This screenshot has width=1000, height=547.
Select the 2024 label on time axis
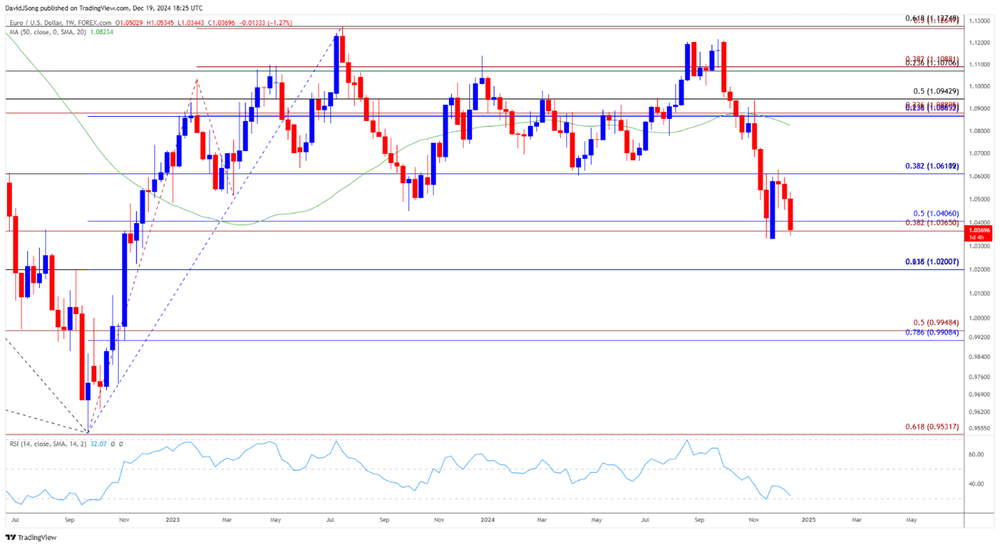pos(488,520)
